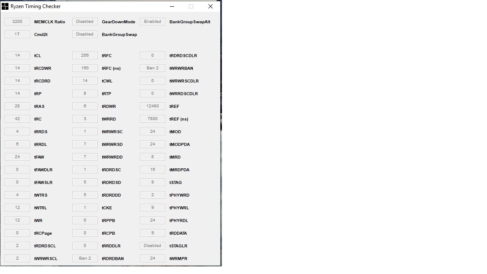Select the tSTAG value field
The width and height of the screenshot is (487, 274).
coord(153,182)
